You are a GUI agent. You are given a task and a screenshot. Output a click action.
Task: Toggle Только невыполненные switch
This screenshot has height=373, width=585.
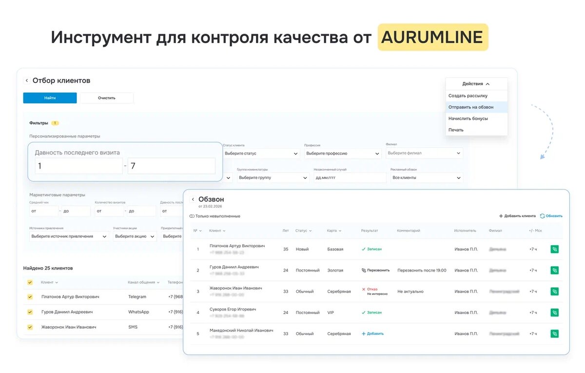(192, 216)
